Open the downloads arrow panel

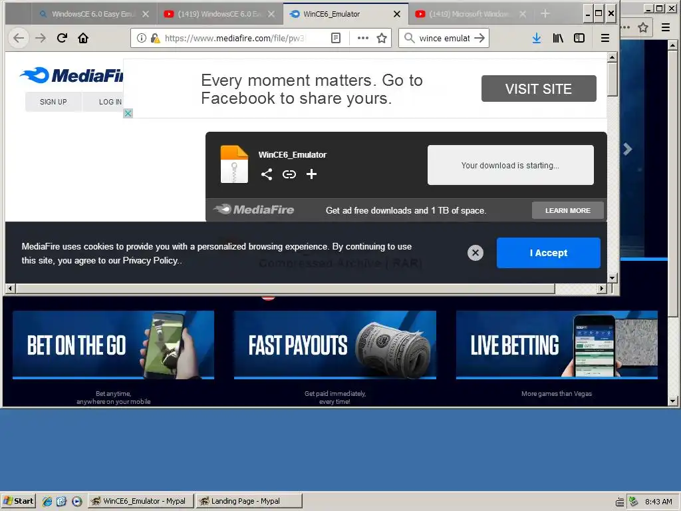tap(537, 38)
